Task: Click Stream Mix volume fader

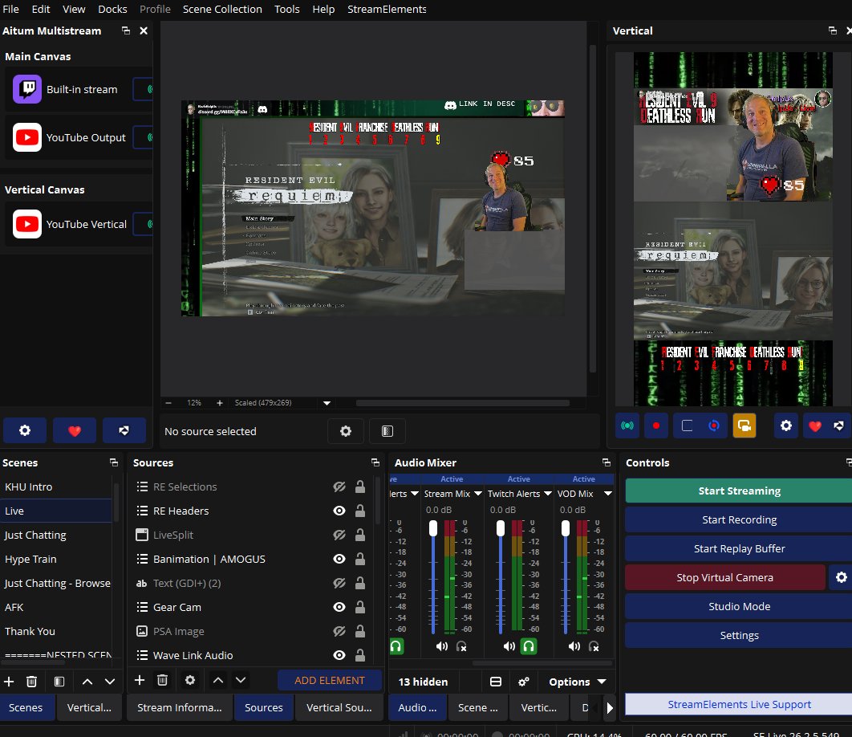Action: click(x=433, y=528)
